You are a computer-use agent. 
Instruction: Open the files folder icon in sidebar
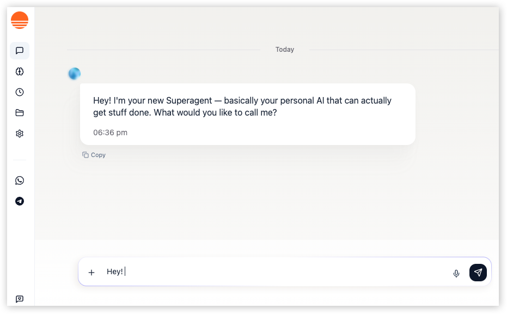(x=20, y=112)
